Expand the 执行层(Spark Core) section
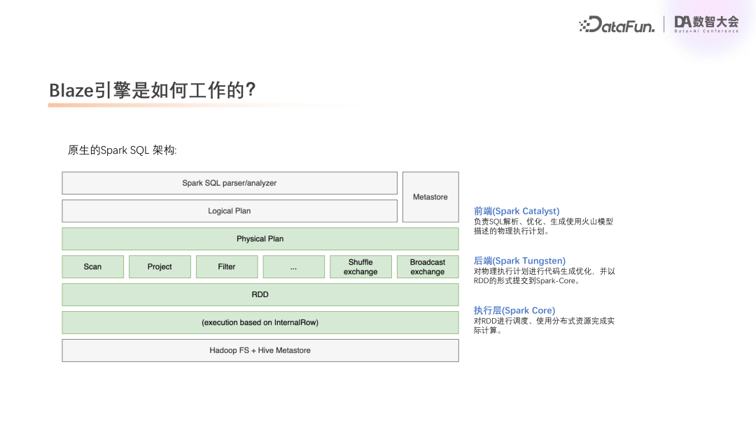The image size is (756, 425). click(515, 310)
